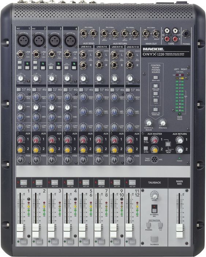Click channel 4 yellow AUX 2 knob

pos(67,149)
